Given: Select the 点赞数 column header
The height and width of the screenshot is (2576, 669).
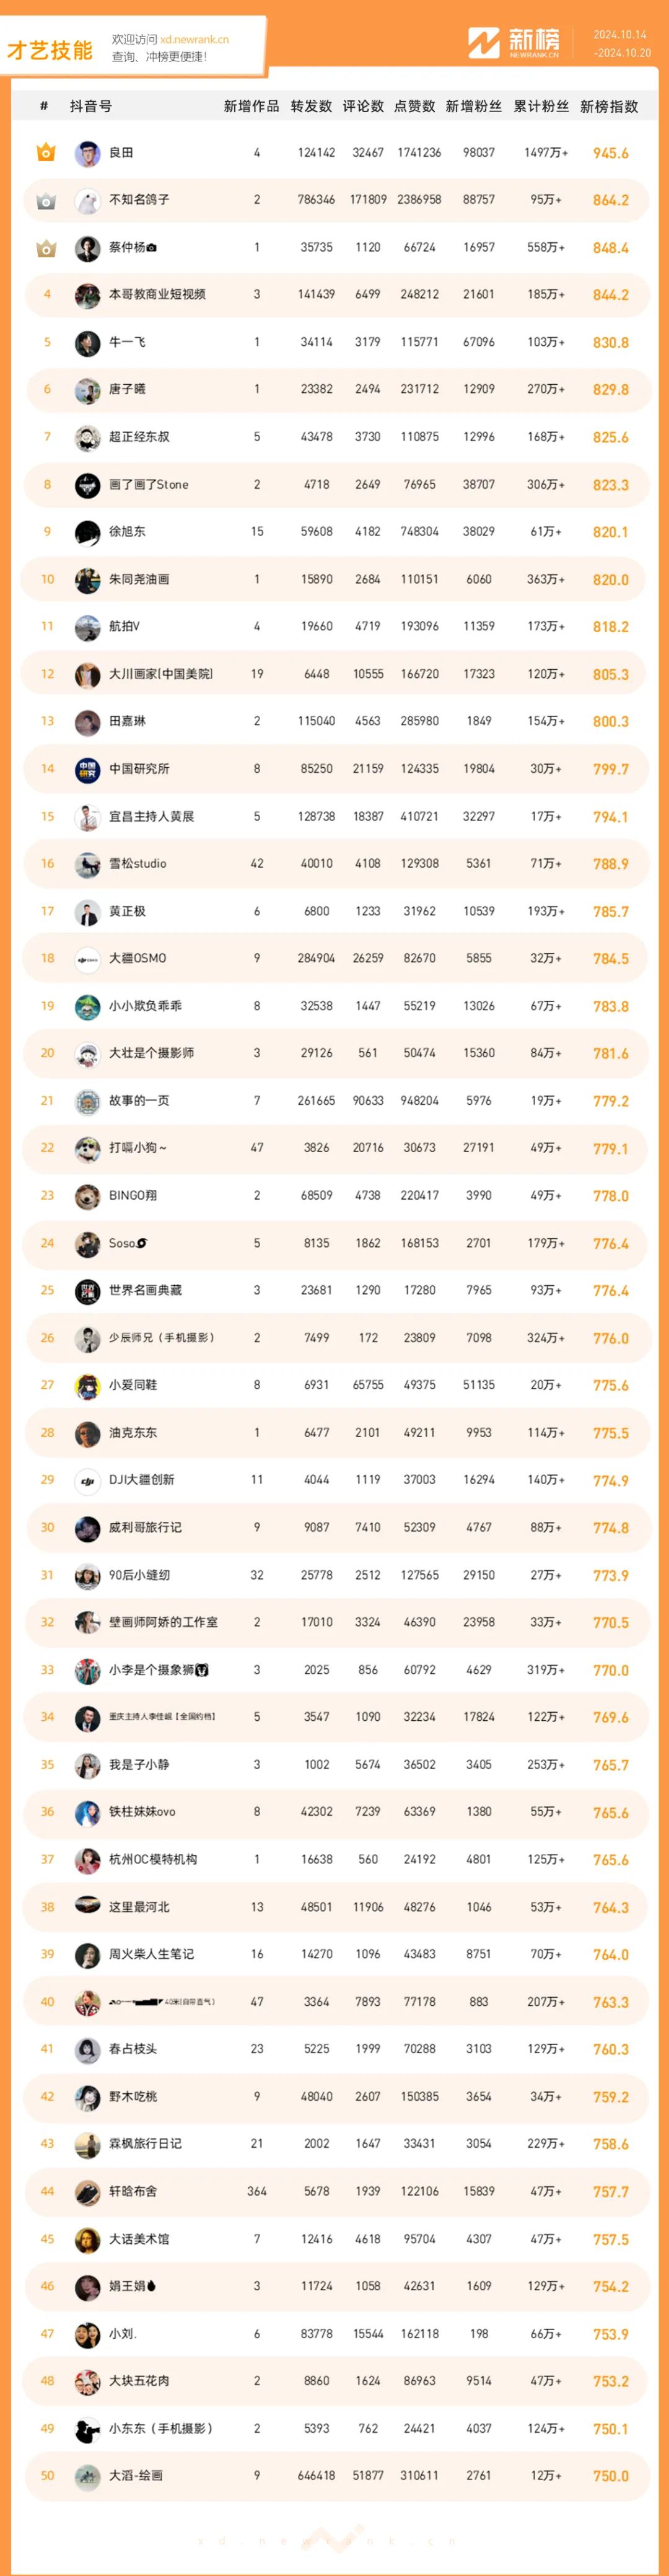Looking at the screenshot, I should [x=415, y=106].
